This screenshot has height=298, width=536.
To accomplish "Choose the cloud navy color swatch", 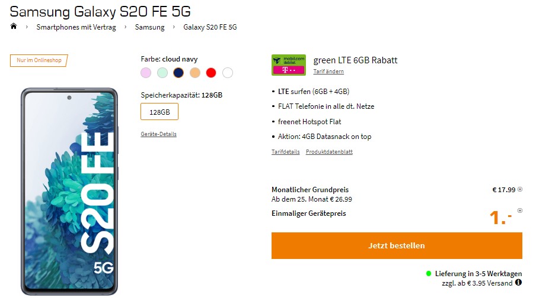I will [x=178, y=73].
